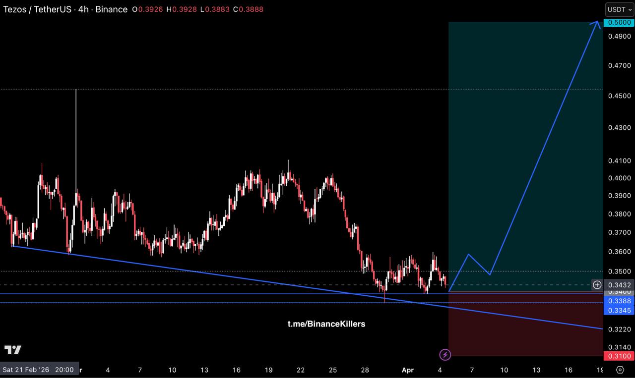Select the descending blue trend line
The width and height of the screenshot is (635, 378).
tap(198, 272)
